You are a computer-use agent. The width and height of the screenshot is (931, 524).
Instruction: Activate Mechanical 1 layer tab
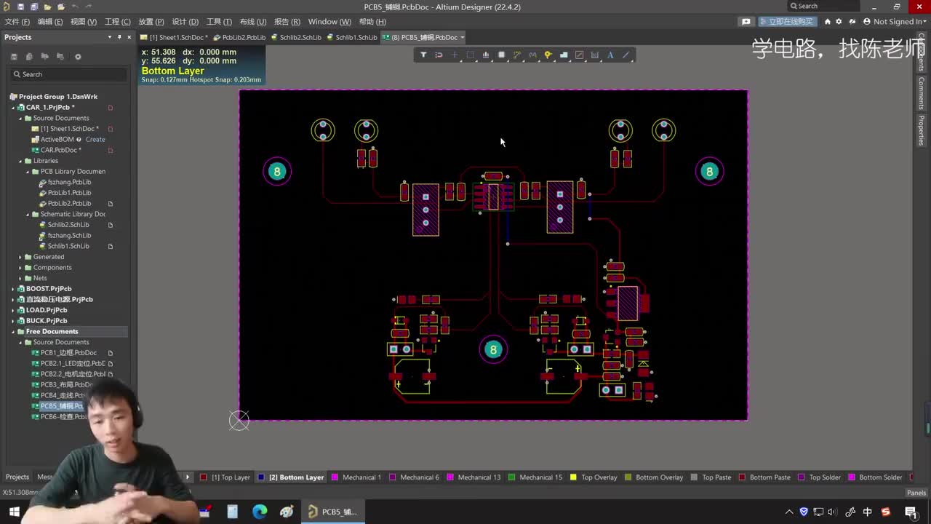(361, 477)
